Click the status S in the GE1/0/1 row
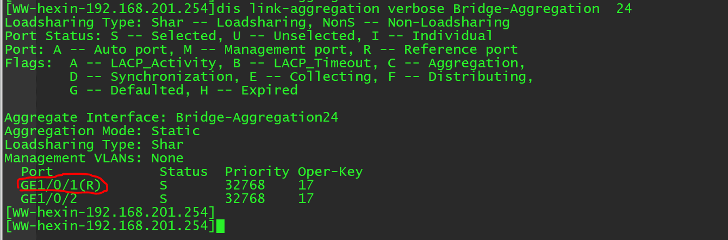728x240 pixels. tap(163, 185)
